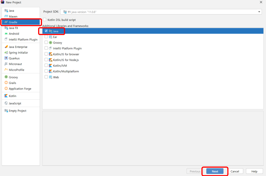This screenshot has width=266, height=176.
Task: Click the 'Java FX' label
Action: pyautogui.click(x=13, y=28)
